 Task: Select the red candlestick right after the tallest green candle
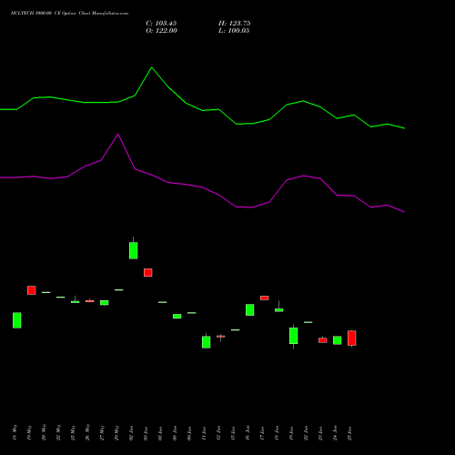(x=148, y=272)
